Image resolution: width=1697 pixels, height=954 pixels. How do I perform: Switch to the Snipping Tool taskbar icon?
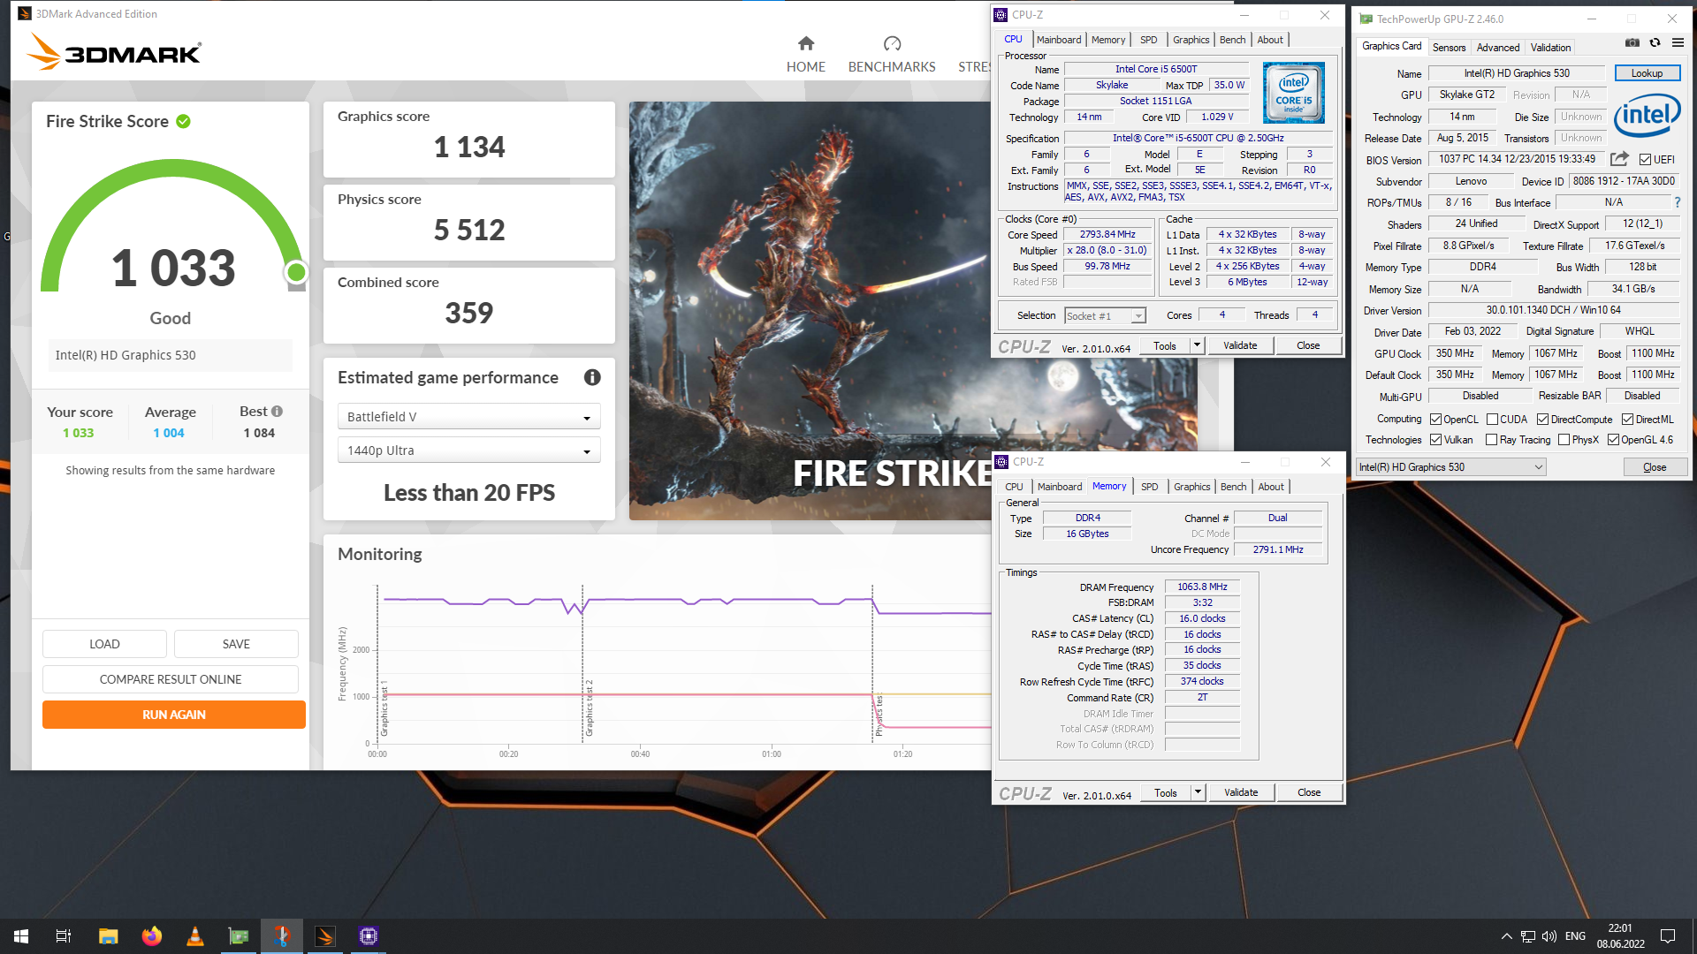pos(282,936)
